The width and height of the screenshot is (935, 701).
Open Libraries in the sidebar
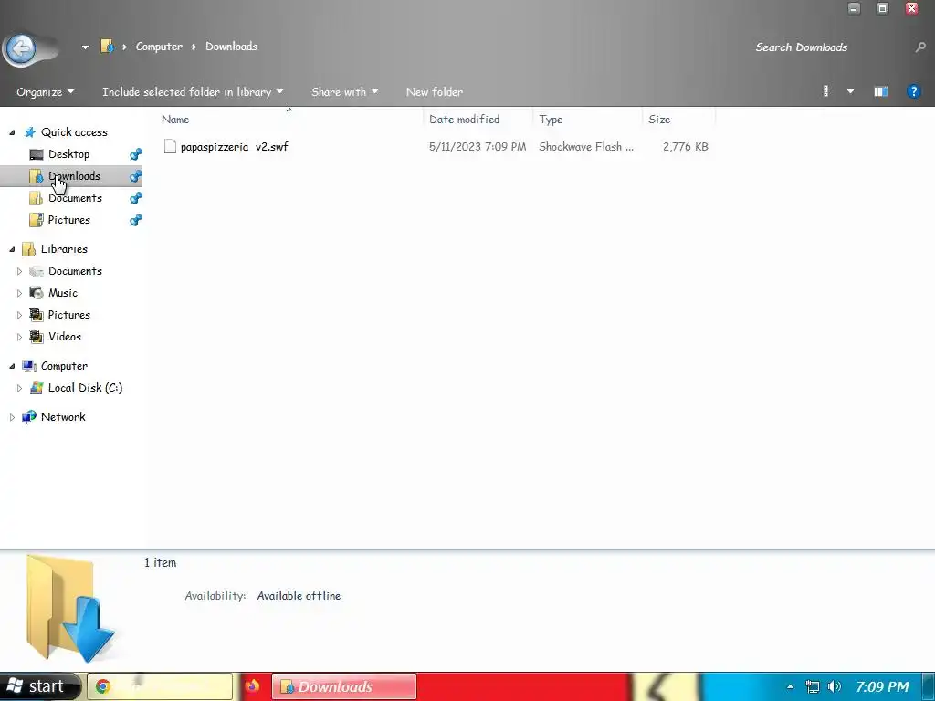[x=64, y=249]
